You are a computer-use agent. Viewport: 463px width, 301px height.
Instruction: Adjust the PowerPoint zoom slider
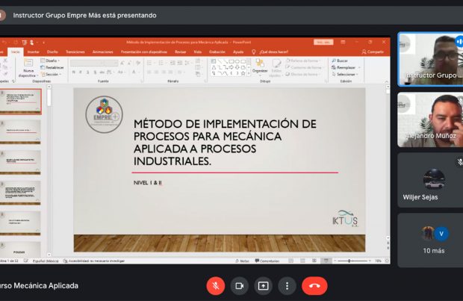tap(349, 261)
